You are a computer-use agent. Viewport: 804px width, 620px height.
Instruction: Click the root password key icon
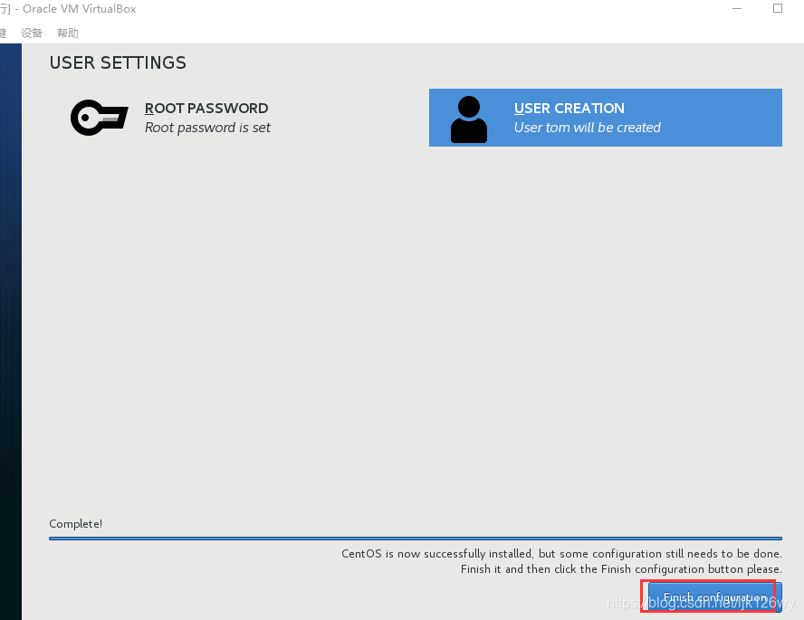point(99,118)
